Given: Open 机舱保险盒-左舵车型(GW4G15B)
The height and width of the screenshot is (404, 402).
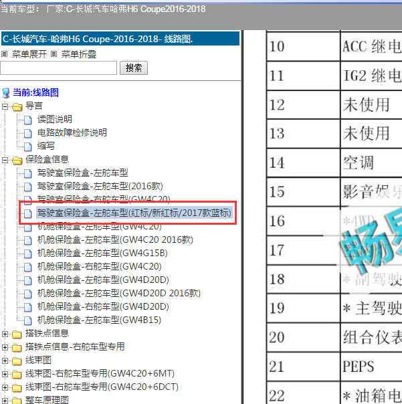Looking at the screenshot, I should (102, 254).
